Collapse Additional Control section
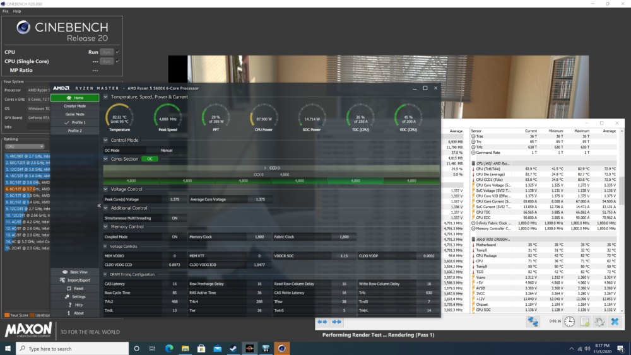Viewport: 631px width, 355px height. pyautogui.click(x=105, y=208)
